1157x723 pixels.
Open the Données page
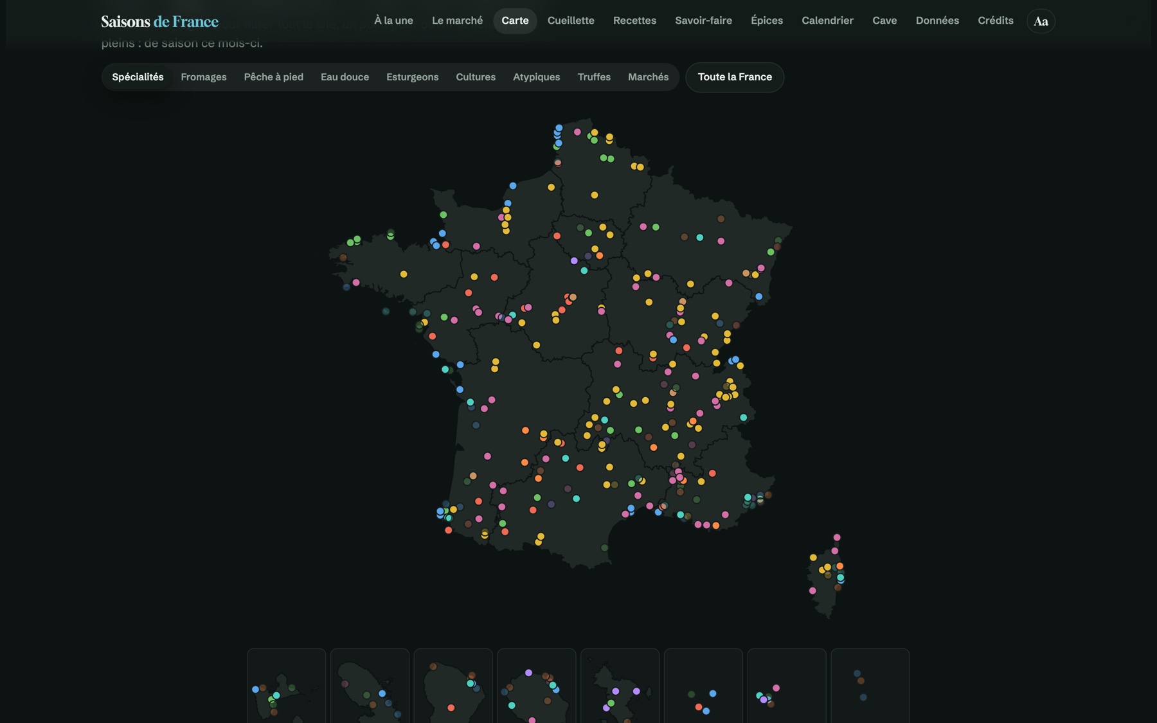pos(937,21)
